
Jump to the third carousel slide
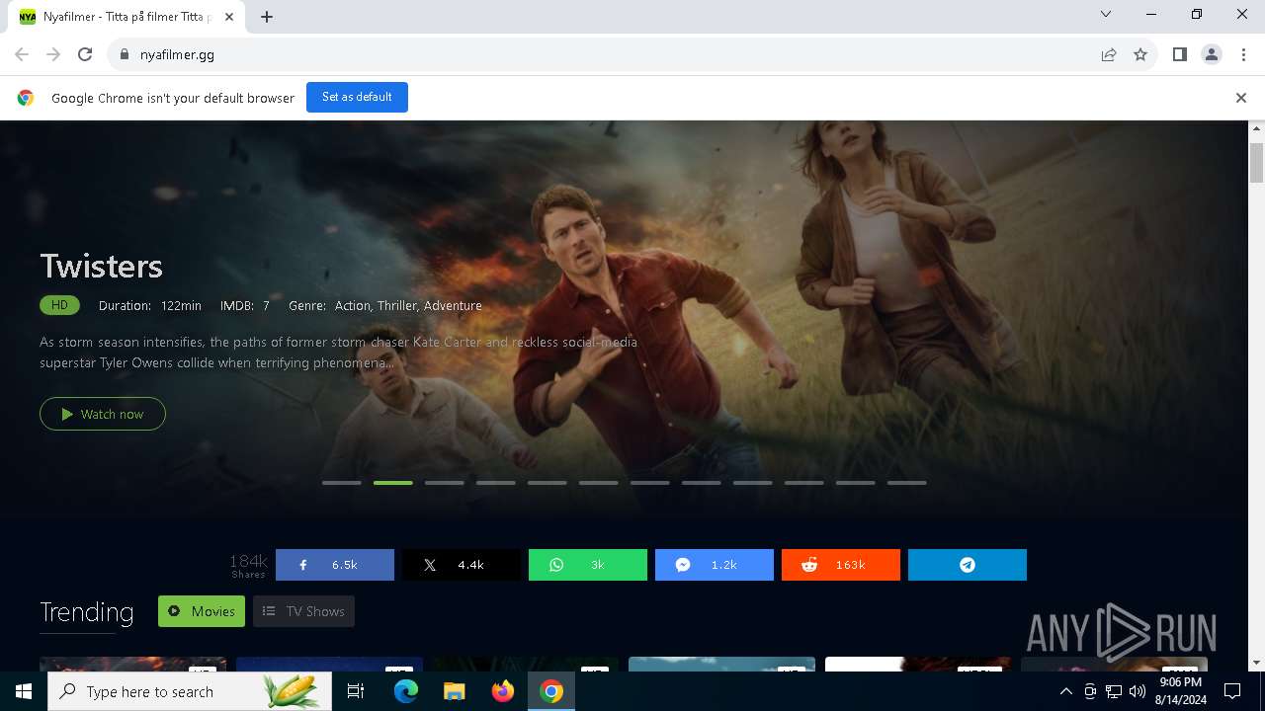tap(445, 483)
